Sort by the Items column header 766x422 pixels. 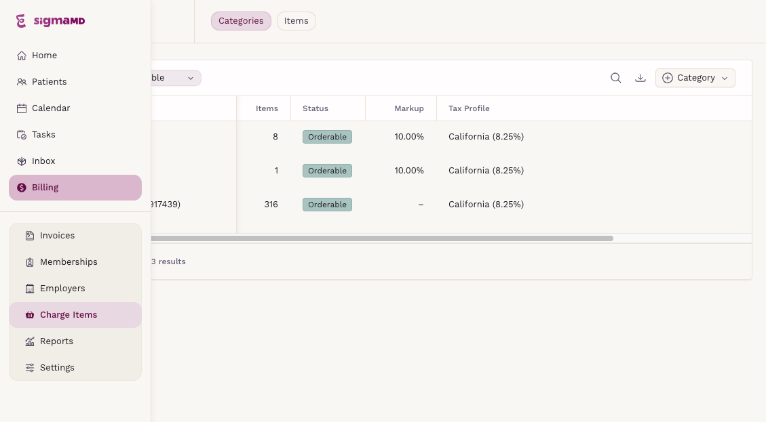(267, 109)
